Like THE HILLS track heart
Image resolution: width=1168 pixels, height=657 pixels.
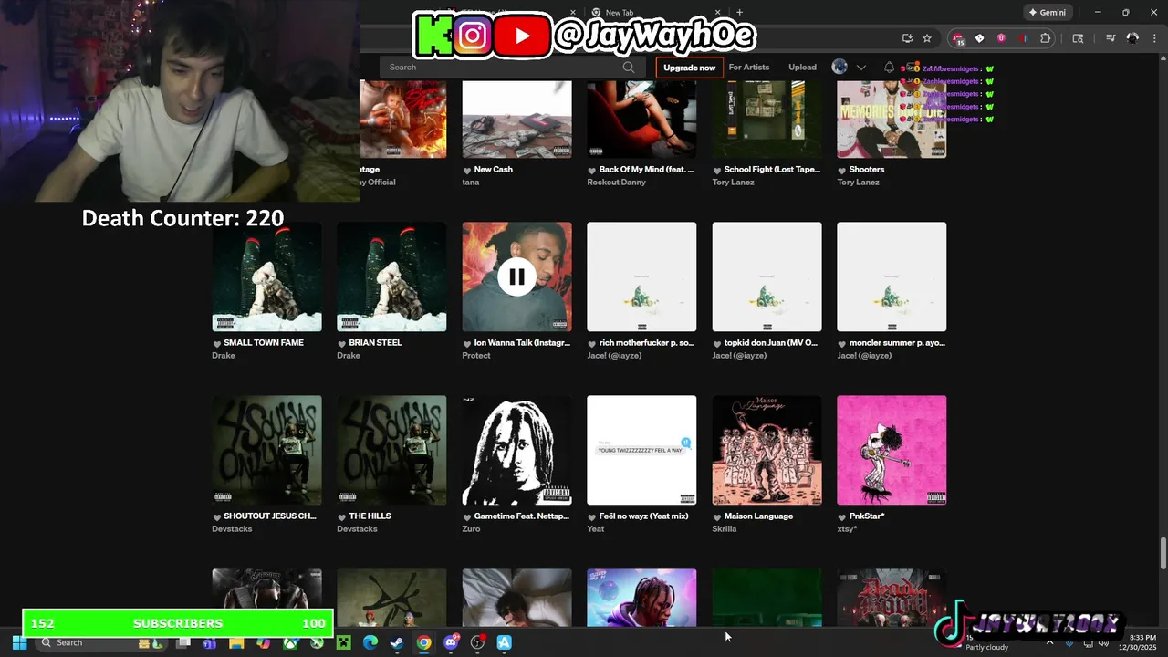point(342,516)
